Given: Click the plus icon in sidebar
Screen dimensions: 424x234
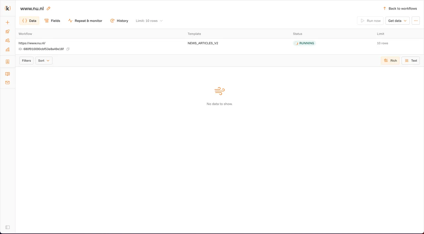Looking at the screenshot, I should point(8,22).
